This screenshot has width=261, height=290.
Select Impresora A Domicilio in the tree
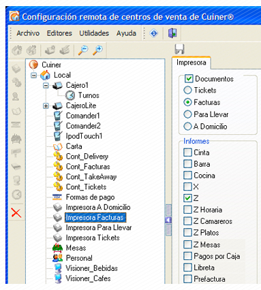point(98,207)
